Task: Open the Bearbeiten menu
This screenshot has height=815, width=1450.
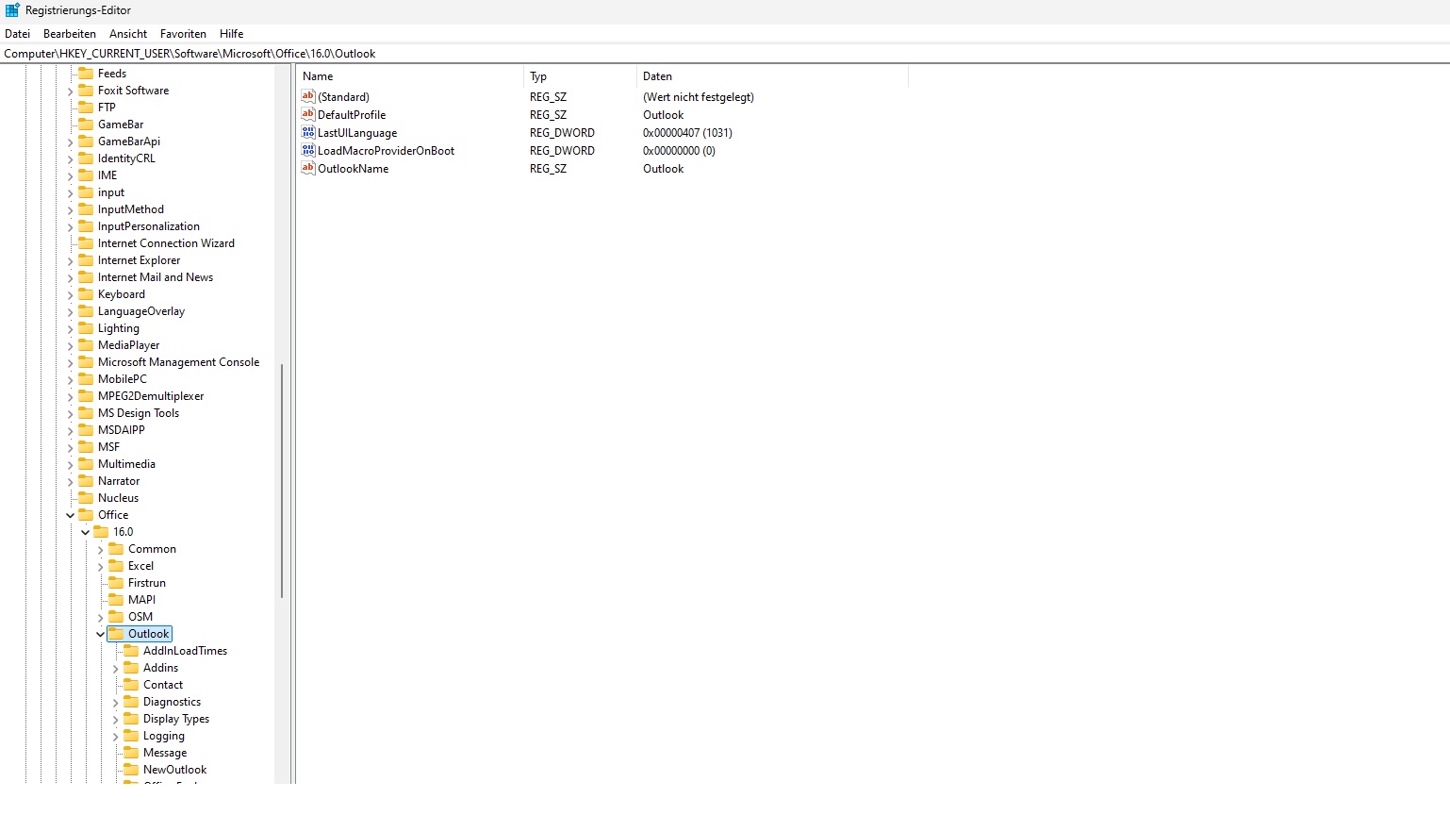Action: coord(70,33)
